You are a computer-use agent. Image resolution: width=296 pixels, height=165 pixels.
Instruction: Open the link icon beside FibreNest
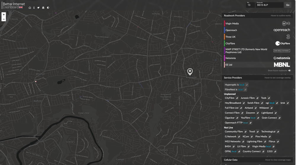point(245,90)
